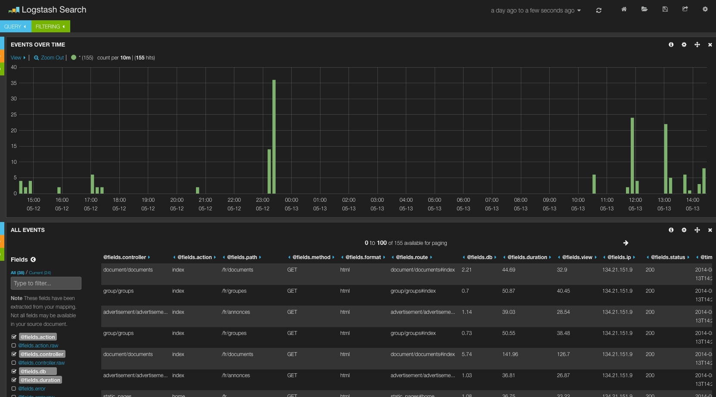Click the green query color dot
716x397 pixels.
(x=74, y=57)
